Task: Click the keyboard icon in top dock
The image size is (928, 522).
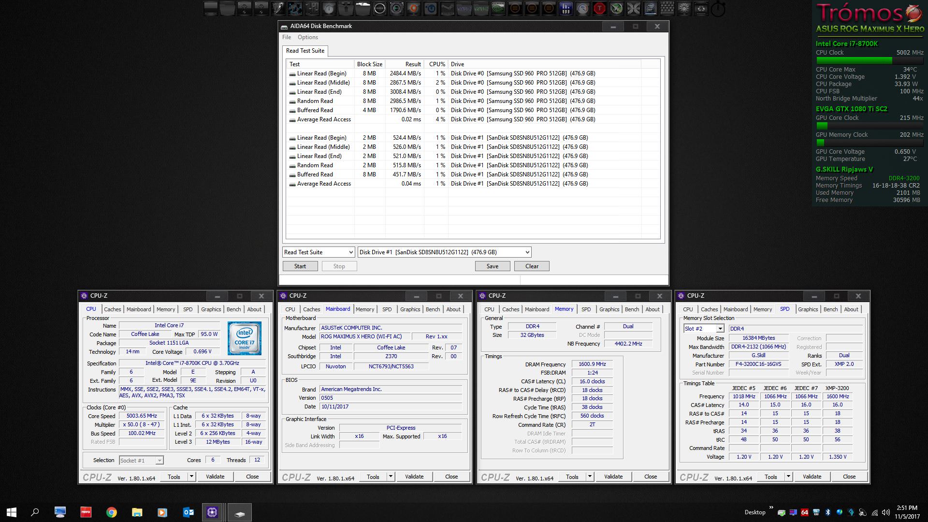Action: (x=667, y=8)
